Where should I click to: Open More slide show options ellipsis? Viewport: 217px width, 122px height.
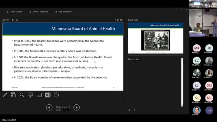[x=56, y=95]
